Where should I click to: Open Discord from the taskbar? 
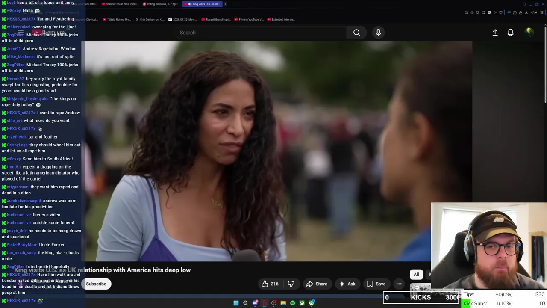click(255, 303)
